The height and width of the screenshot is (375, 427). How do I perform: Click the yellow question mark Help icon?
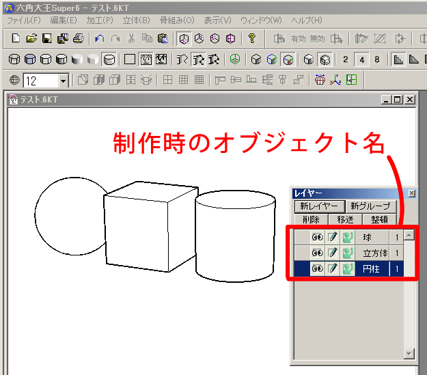(x=251, y=39)
